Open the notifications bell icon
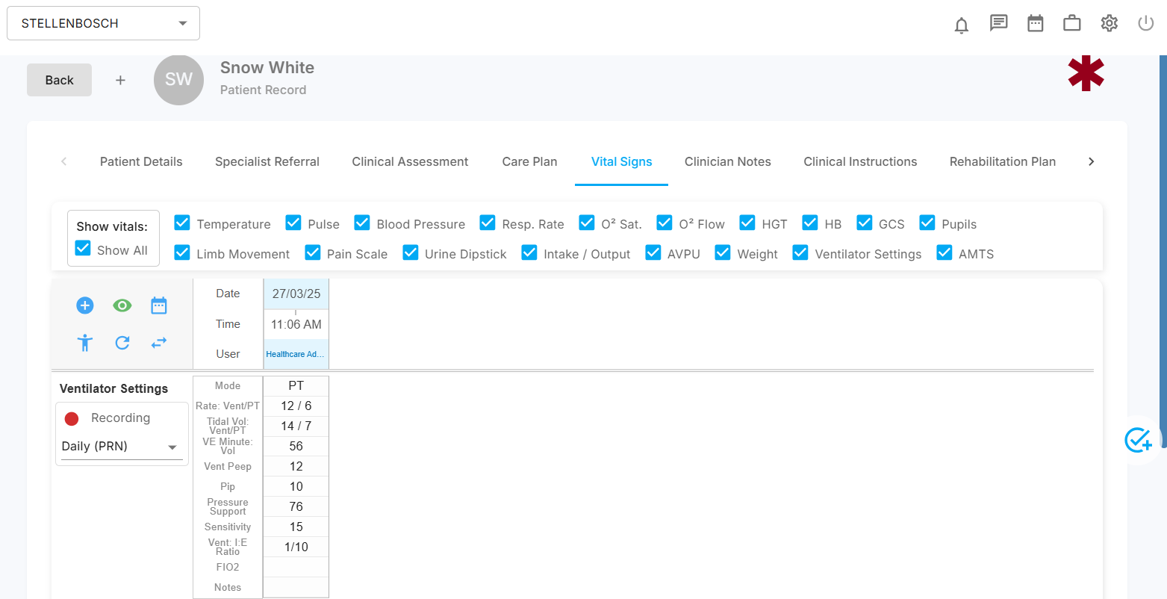The height and width of the screenshot is (599, 1167). click(962, 25)
